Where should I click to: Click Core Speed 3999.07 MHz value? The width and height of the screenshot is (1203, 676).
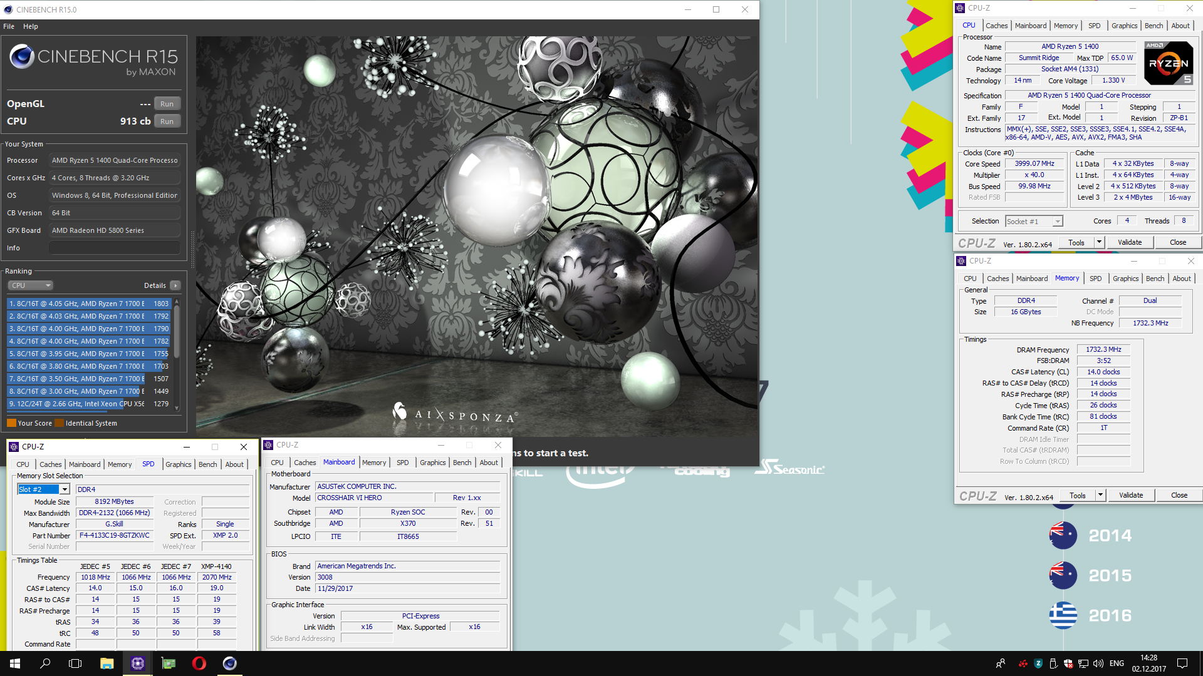click(x=1034, y=164)
